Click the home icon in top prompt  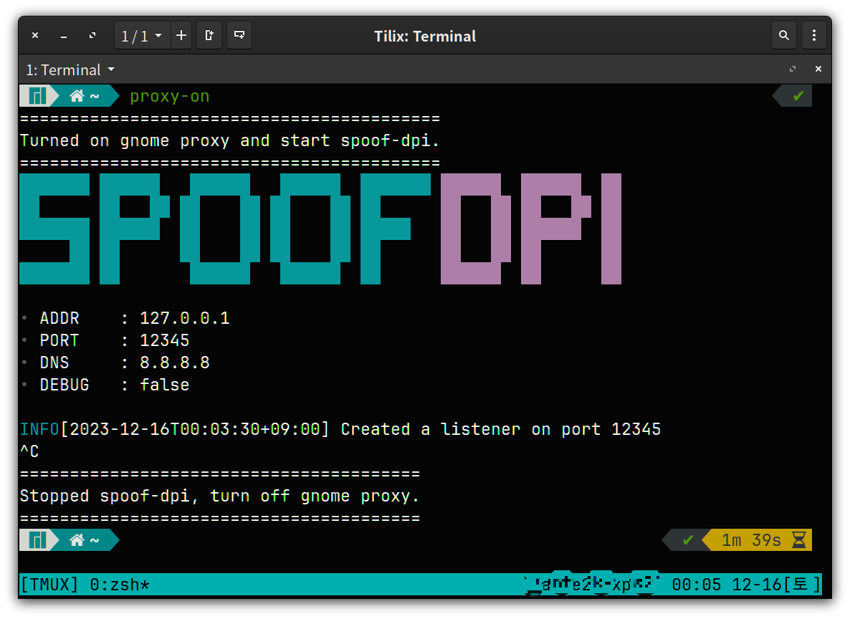(x=77, y=96)
